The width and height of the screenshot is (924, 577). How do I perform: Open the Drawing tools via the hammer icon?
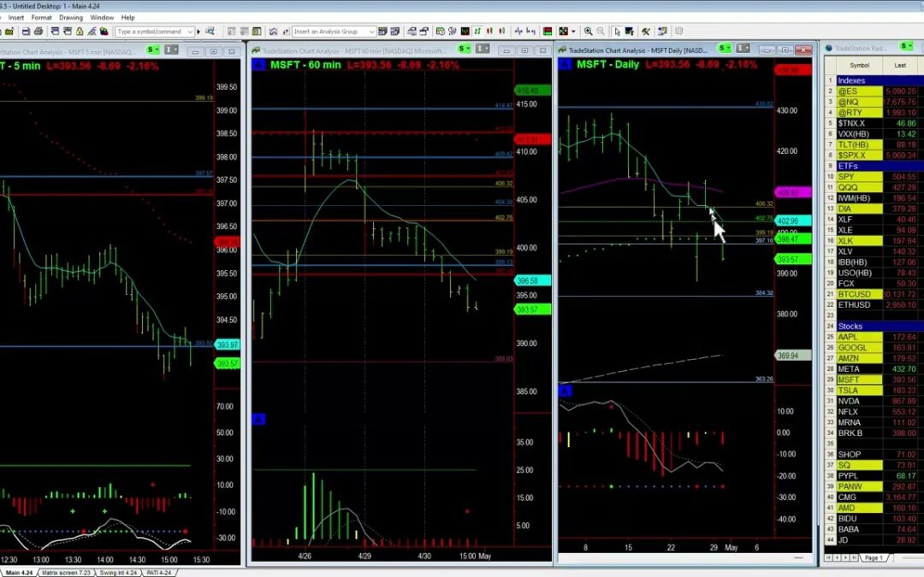648,31
